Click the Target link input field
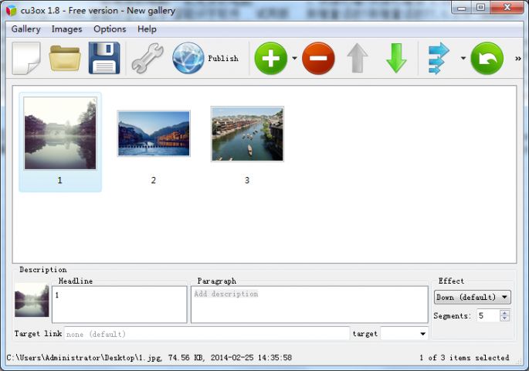Screen dimensions: 529x371 click(x=206, y=334)
